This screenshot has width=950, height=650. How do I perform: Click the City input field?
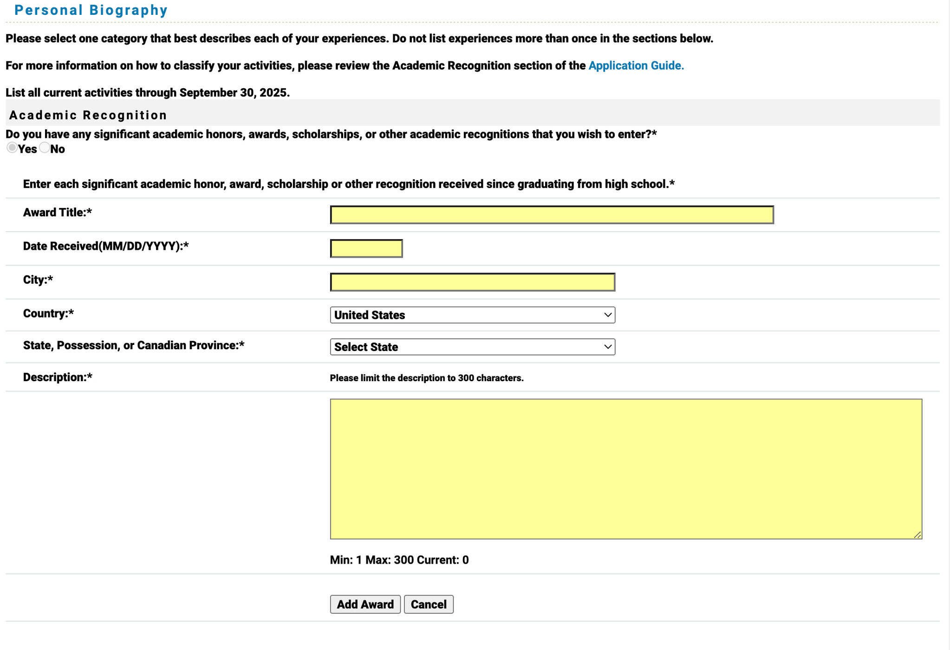pos(472,281)
